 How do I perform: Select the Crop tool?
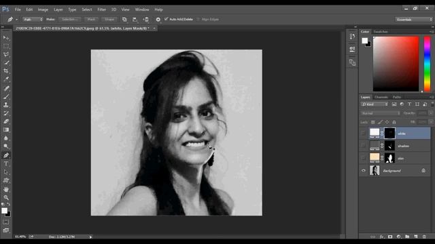click(6, 70)
